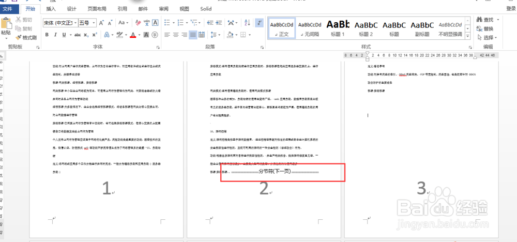Apply the 标题 2 heading style

[x=366, y=28]
